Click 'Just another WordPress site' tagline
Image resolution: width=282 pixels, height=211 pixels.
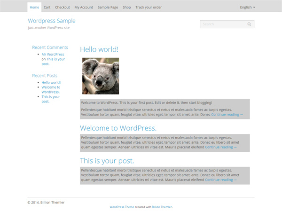coord(48,28)
